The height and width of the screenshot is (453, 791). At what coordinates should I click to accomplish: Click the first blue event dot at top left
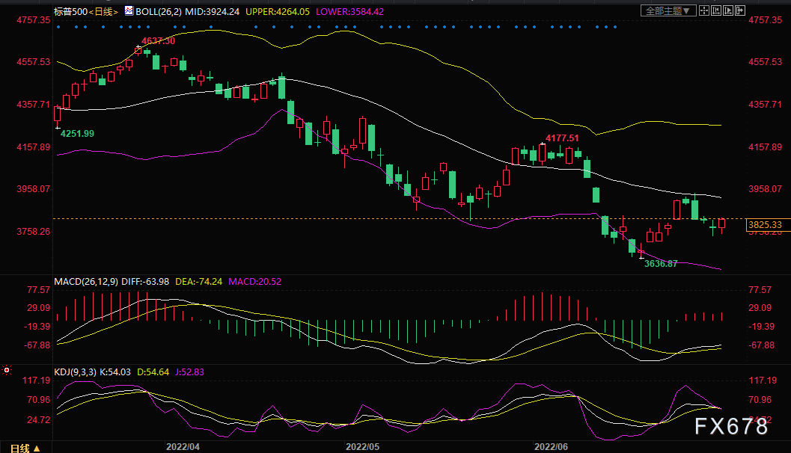click(58, 27)
